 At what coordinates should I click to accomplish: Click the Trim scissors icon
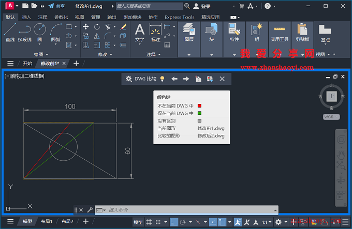[x=108, y=27]
